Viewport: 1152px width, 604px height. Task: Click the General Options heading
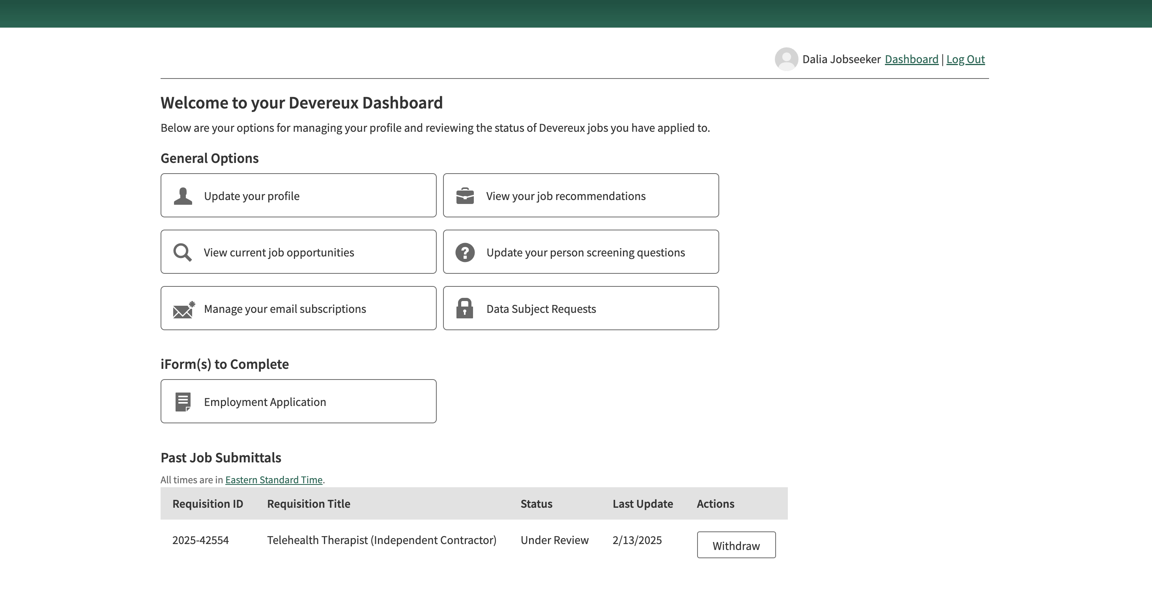point(209,158)
